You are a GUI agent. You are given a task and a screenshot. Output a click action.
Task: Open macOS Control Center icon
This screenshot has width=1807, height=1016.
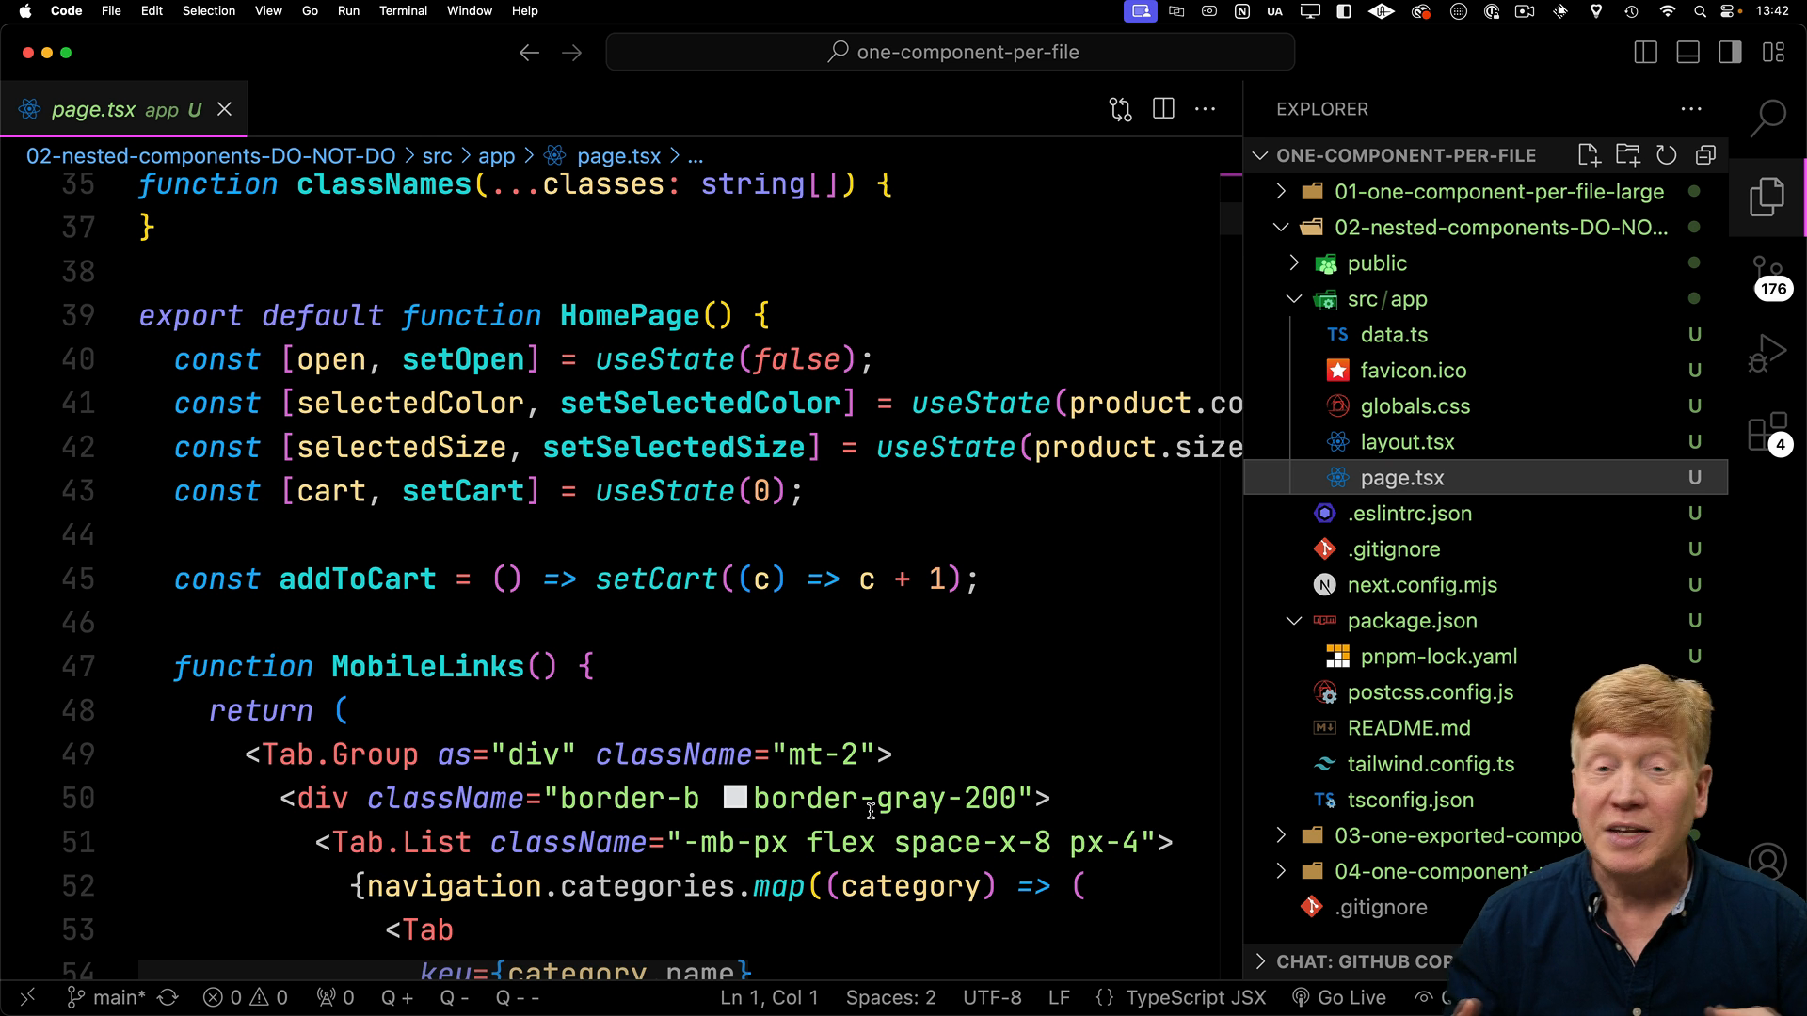pyautogui.click(x=1730, y=11)
